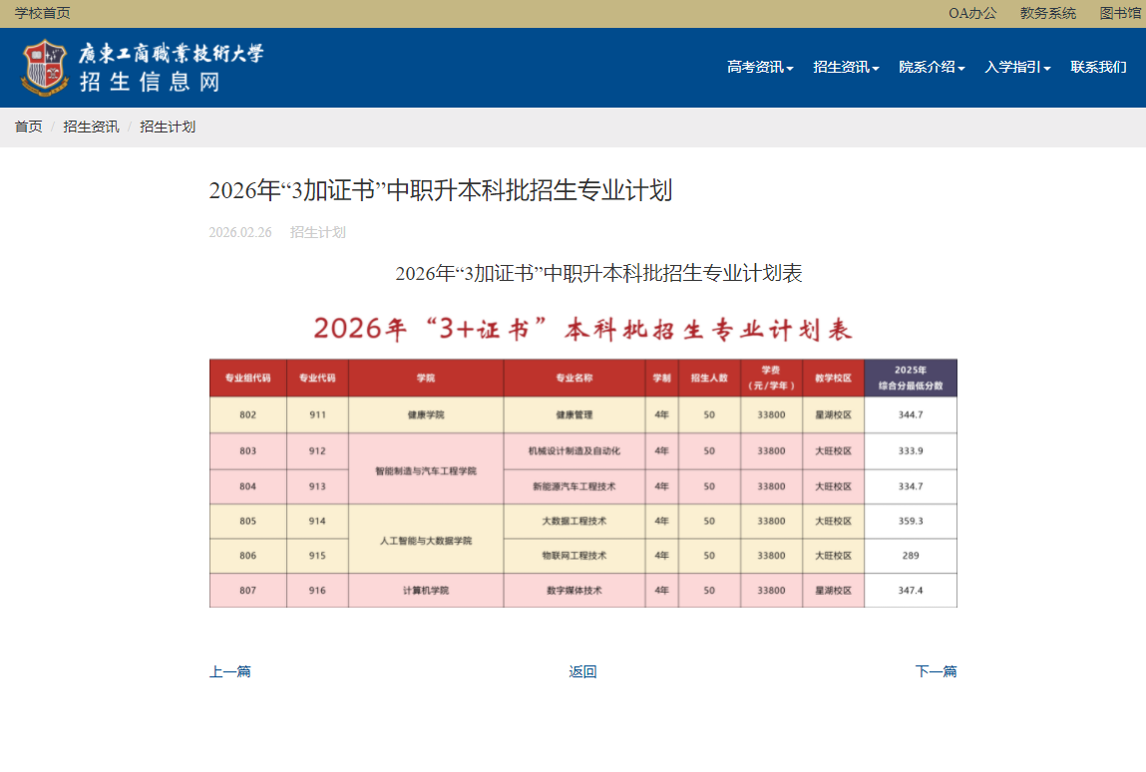Select 联系我们 in the navigation
The width and height of the screenshot is (1146, 772).
(x=1096, y=67)
